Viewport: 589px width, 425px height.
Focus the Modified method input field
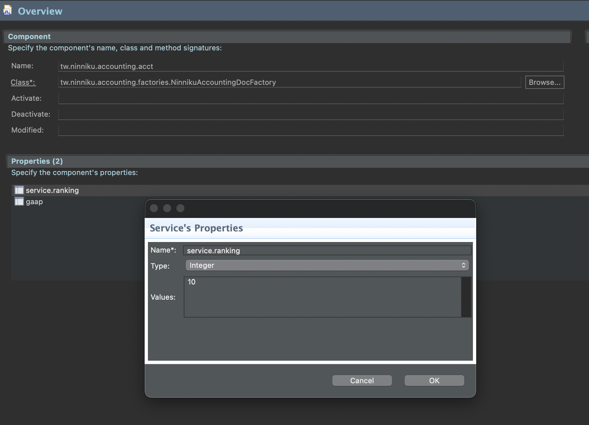[310, 130]
